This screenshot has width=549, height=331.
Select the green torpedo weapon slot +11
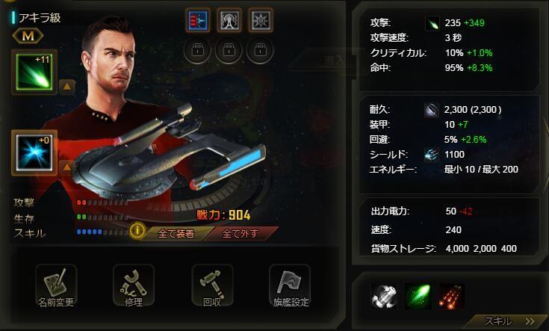point(34,72)
